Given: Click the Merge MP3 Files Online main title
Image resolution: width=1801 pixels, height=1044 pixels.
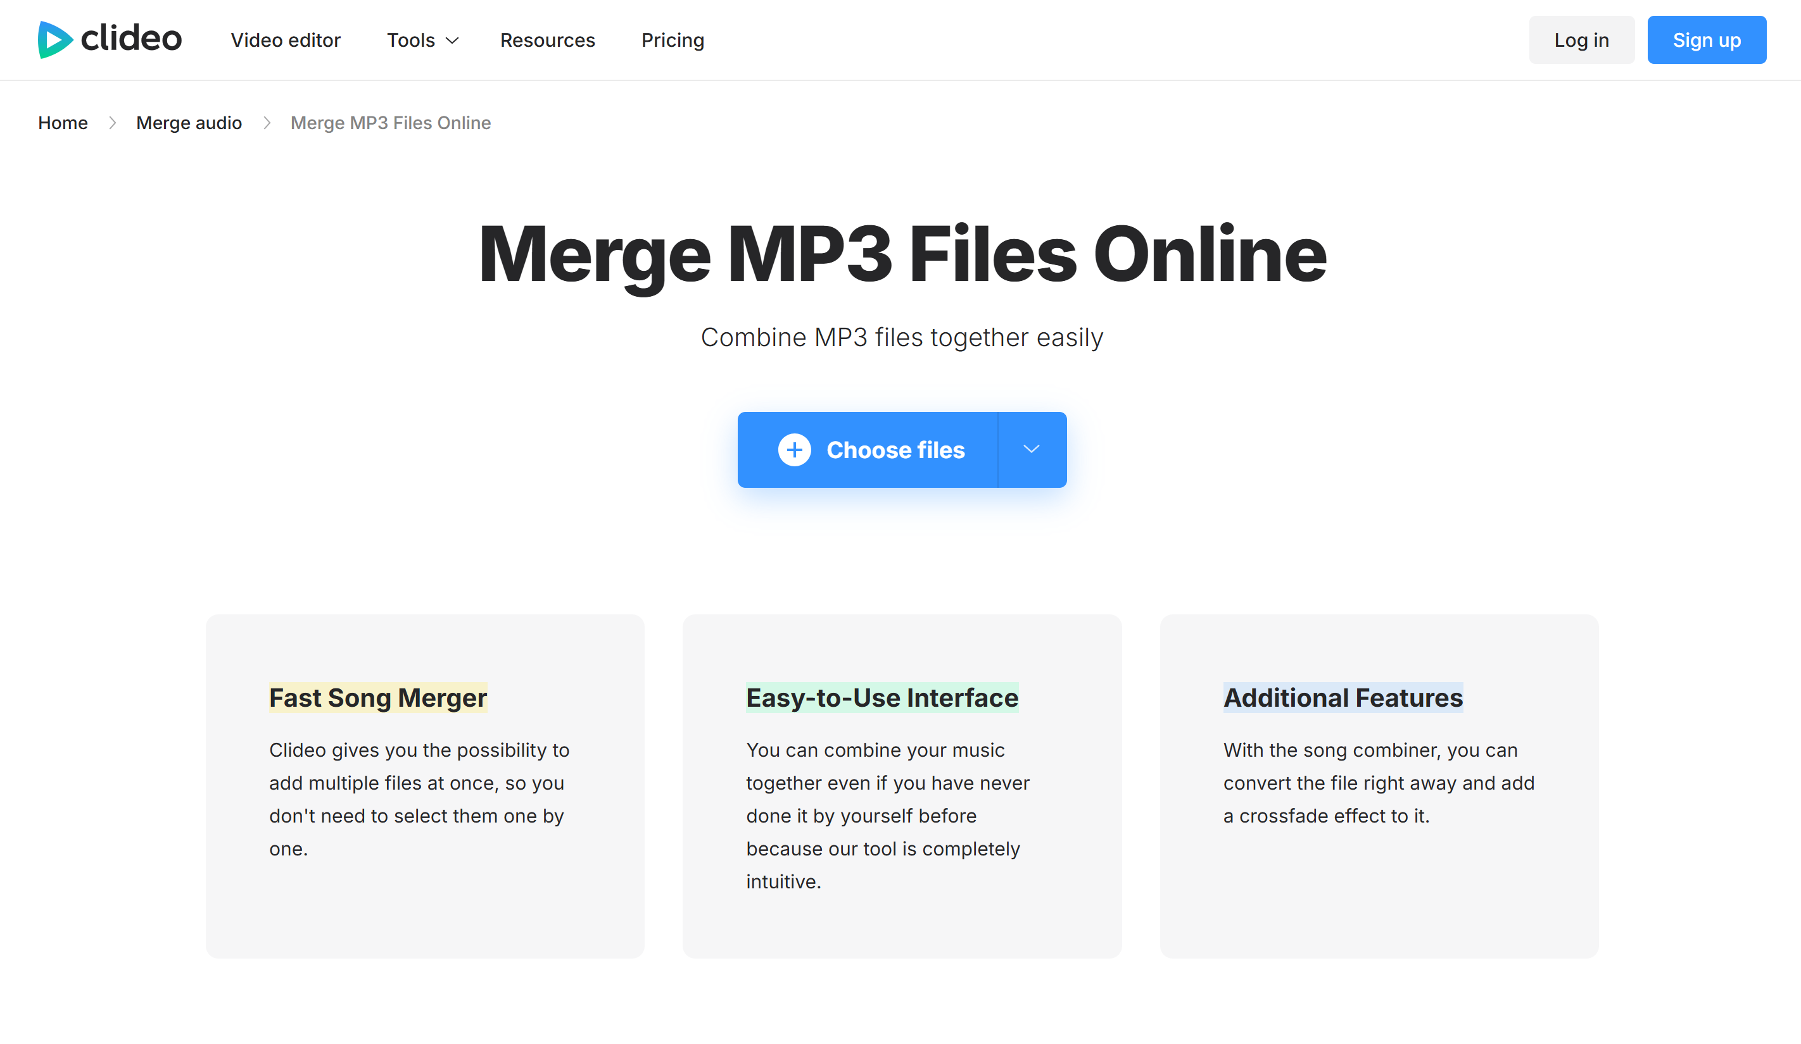Looking at the screenshot, I should pyautogui.click(x=901, y=254).
